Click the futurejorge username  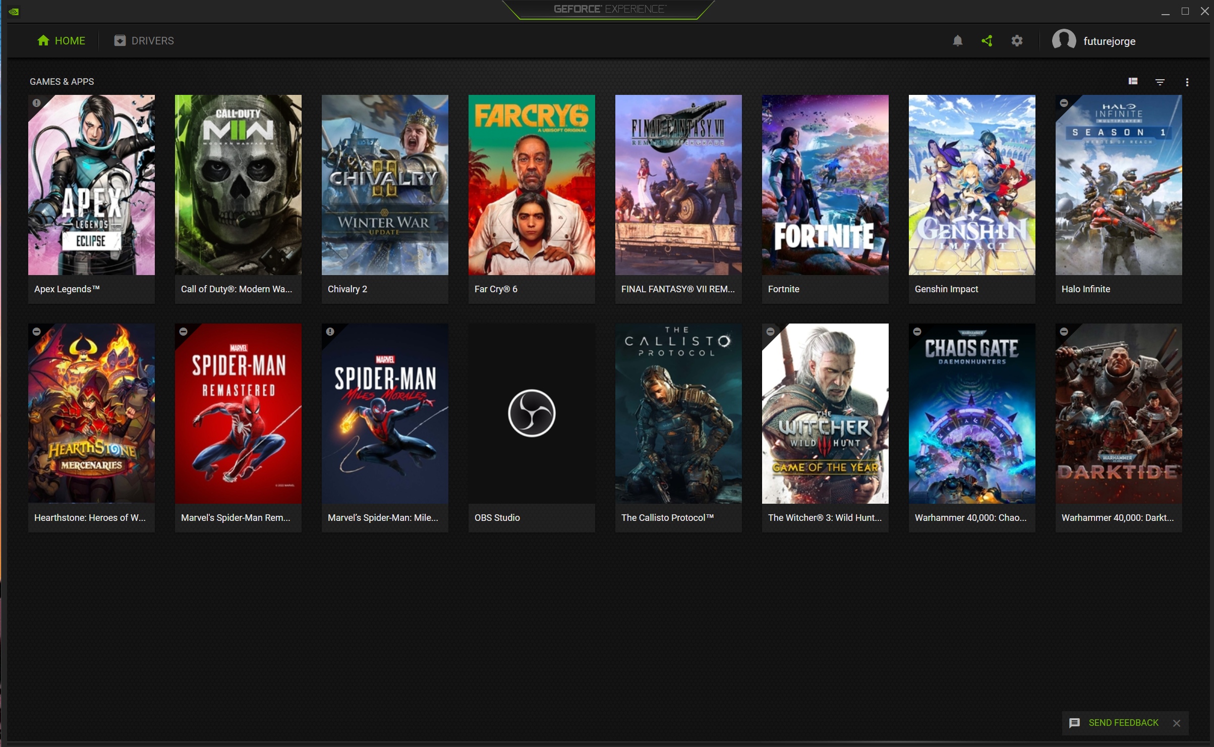(1109, 41)
